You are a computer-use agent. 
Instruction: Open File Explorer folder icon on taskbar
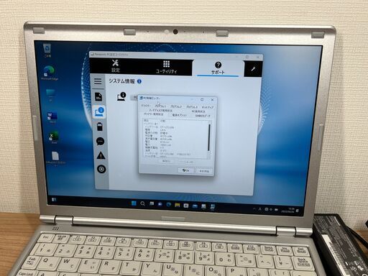click(x=177, y=205)
